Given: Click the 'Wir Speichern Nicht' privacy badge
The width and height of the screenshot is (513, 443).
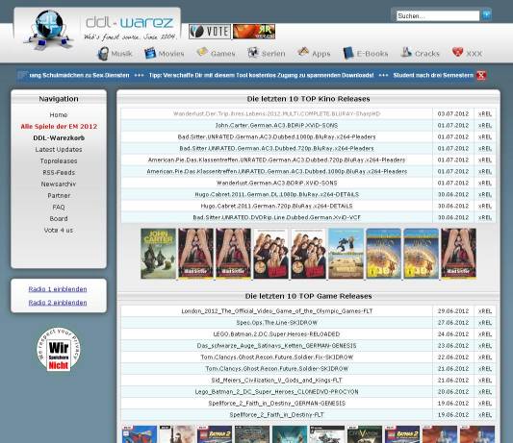Looking at the screenshot, I should coord(59,349).
